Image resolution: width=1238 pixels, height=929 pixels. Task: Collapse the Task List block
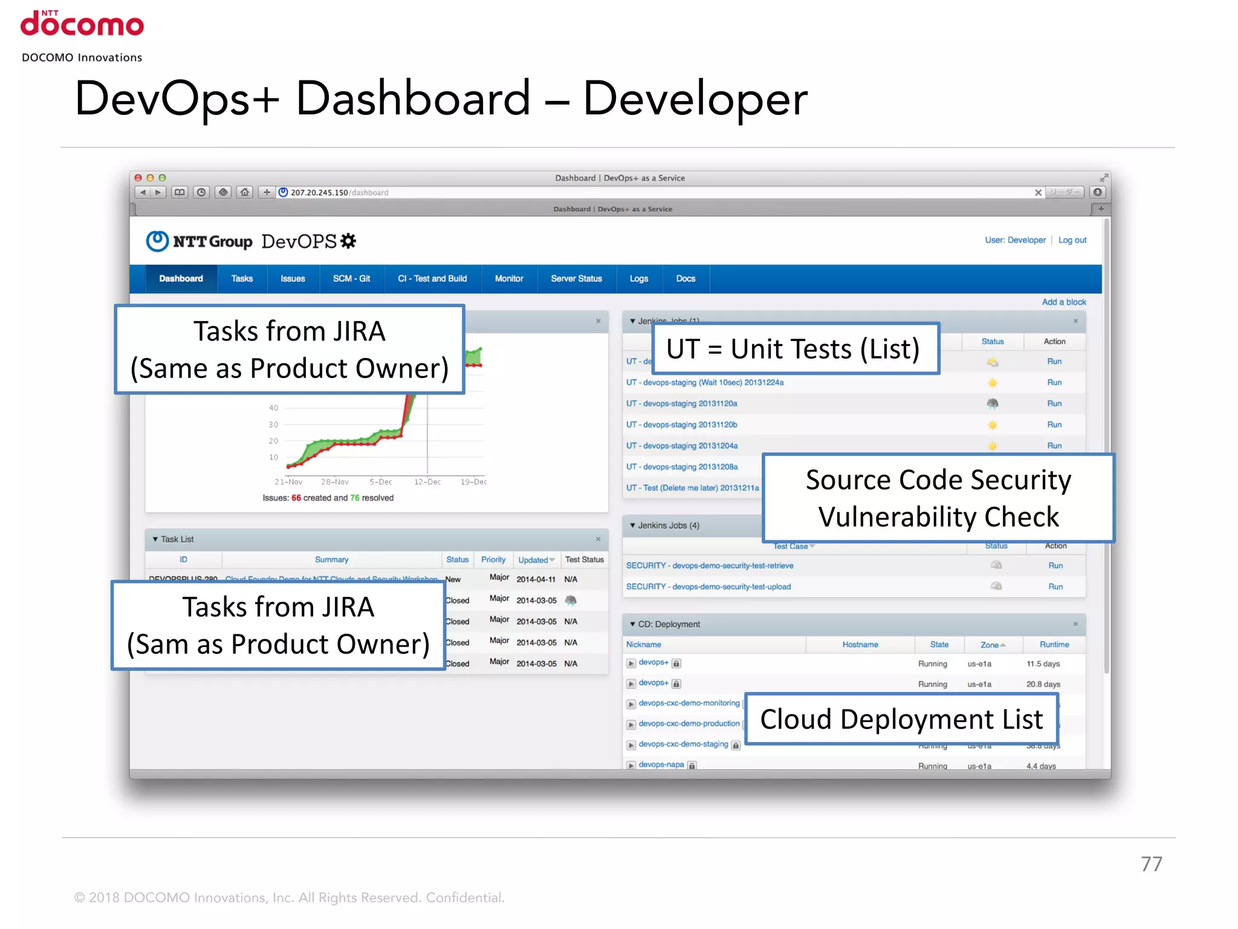tap(155, 539)
